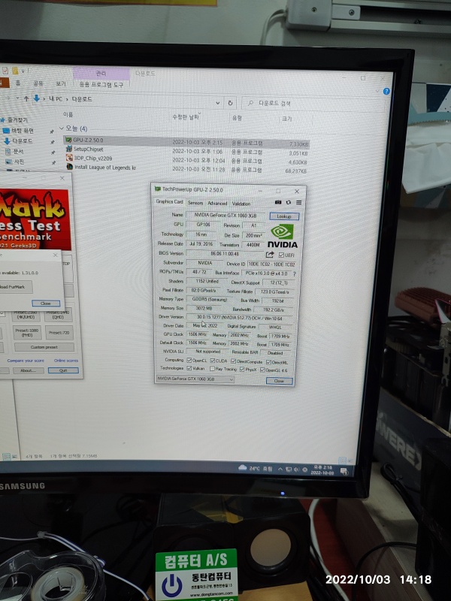This screenshot has height=601, width=451.
Task: Switch to the Validation tab
Action: point(241,204)
